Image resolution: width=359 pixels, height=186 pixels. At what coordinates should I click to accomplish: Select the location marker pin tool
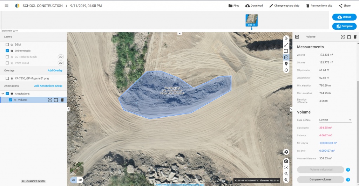click(286, 64)
